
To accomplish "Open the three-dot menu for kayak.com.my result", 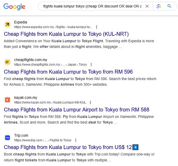I will point(90,102).
